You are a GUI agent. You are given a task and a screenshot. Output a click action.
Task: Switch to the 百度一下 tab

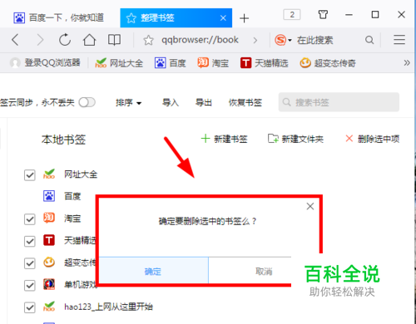59,18
